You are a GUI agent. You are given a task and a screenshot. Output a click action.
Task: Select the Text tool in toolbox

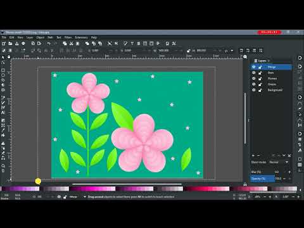point(3,113)
